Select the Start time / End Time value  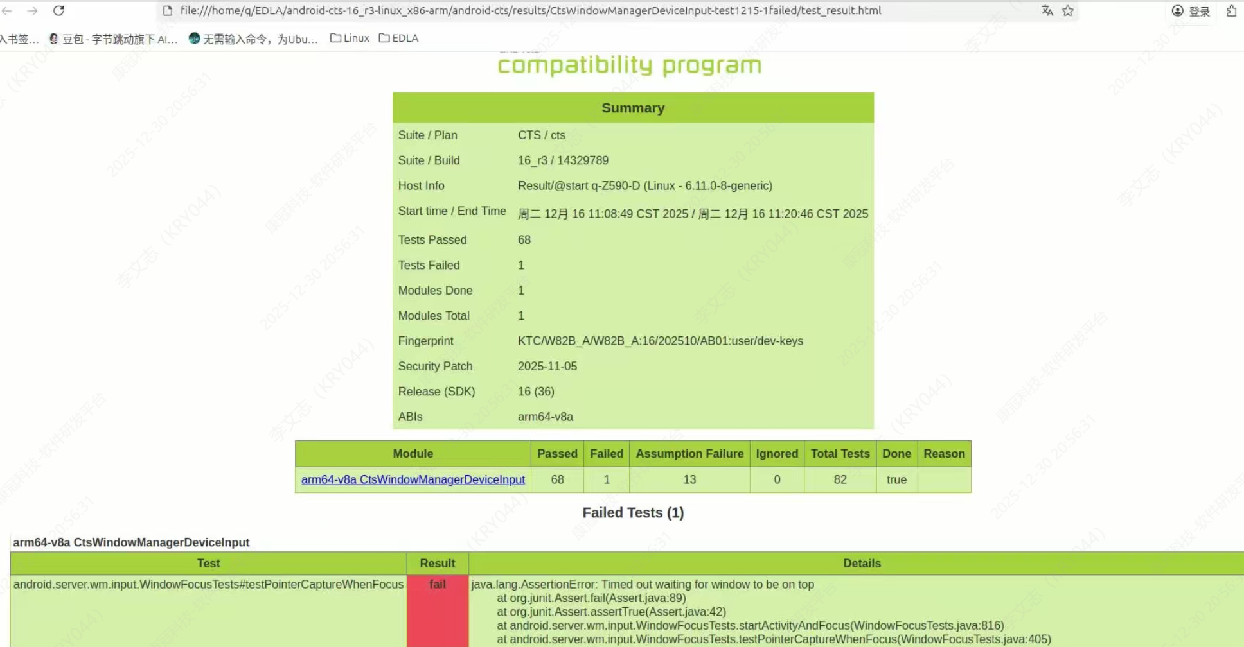(x=693, y=214)
